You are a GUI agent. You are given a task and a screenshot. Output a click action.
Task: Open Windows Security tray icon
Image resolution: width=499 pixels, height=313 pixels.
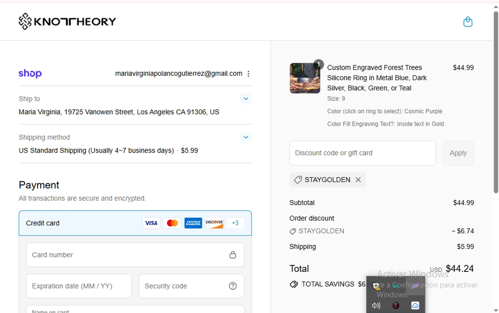click(376, 286)
